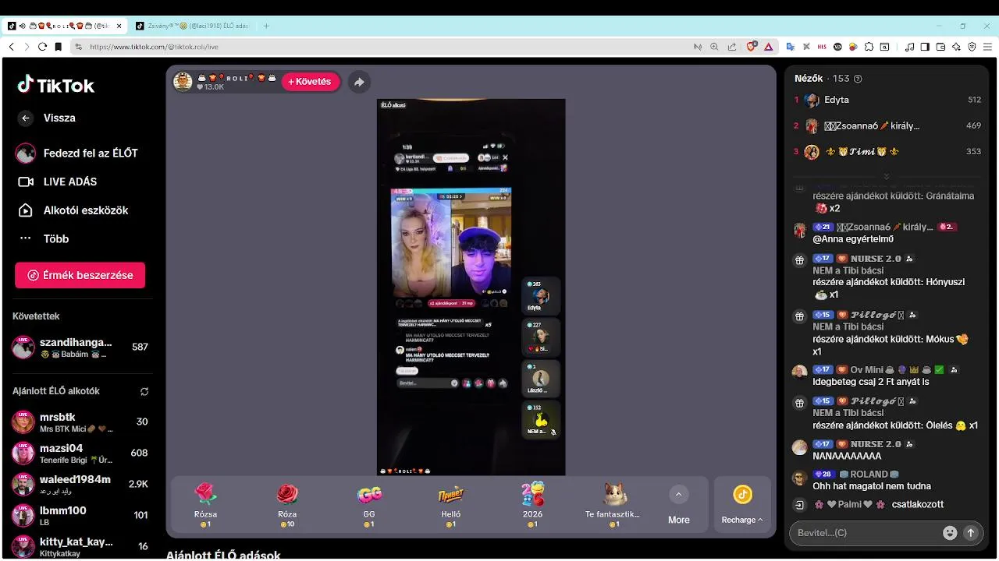This screenshot has height=561, width=999.
Task: Open Fedezd fel az ÉLŐT
Action: (x=76, y=153)
